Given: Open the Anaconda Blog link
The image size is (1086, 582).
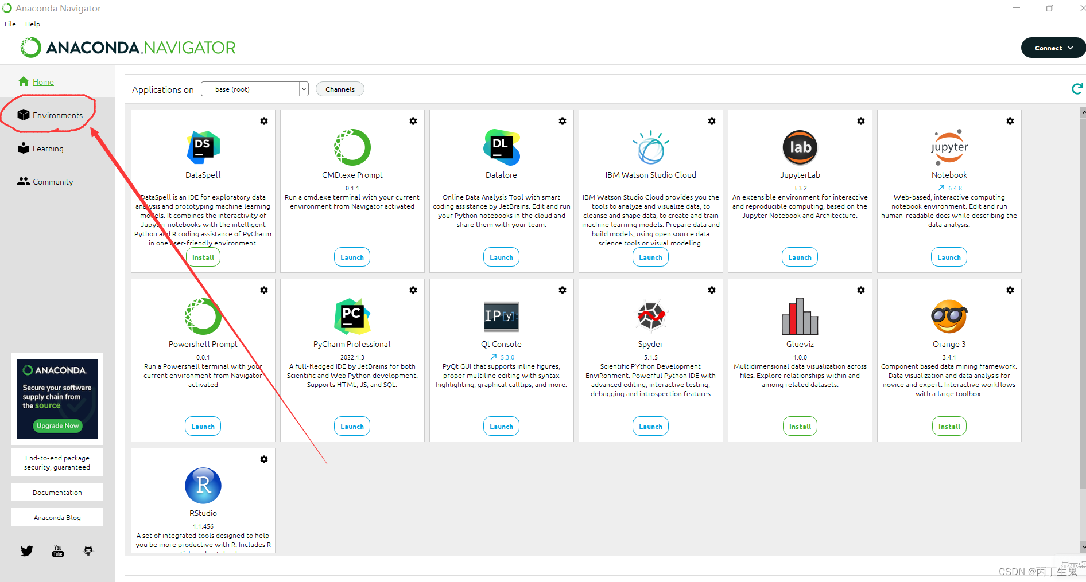Looking at the screenshot, I should coord(57,518).
